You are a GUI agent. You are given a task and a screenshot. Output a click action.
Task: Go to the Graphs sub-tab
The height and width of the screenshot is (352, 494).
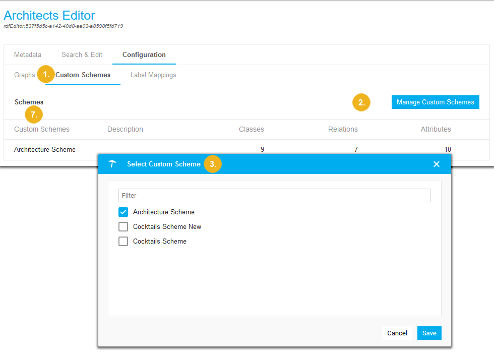(25, 75)
